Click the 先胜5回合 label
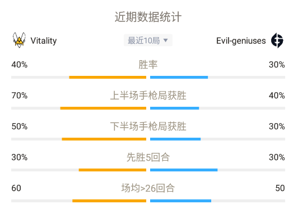 pos(148,157)
